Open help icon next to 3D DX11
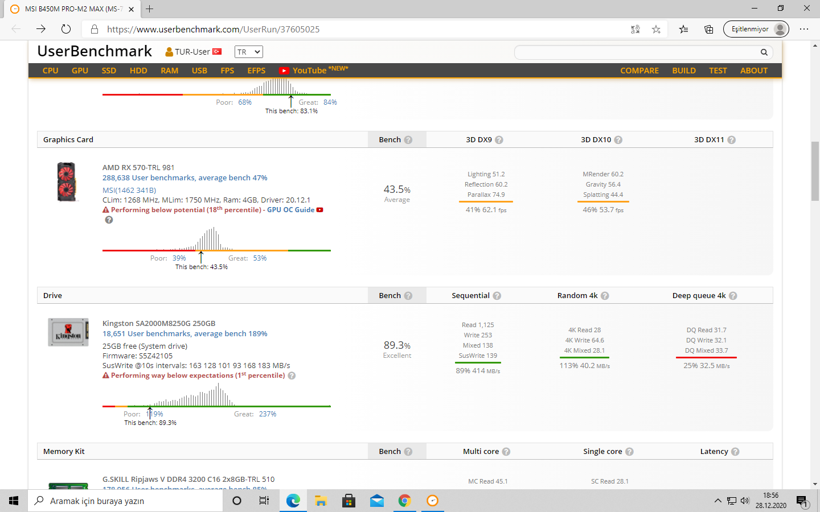 (732, 140)
